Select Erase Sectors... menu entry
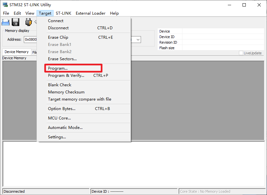Screen dimensions: 267x195 point(84,59)
